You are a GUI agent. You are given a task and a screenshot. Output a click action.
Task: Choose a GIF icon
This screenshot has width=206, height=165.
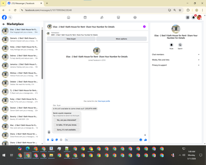click(61, 140)
